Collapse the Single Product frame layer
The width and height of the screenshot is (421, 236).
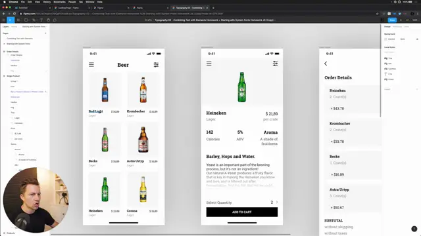click(4, 76)
